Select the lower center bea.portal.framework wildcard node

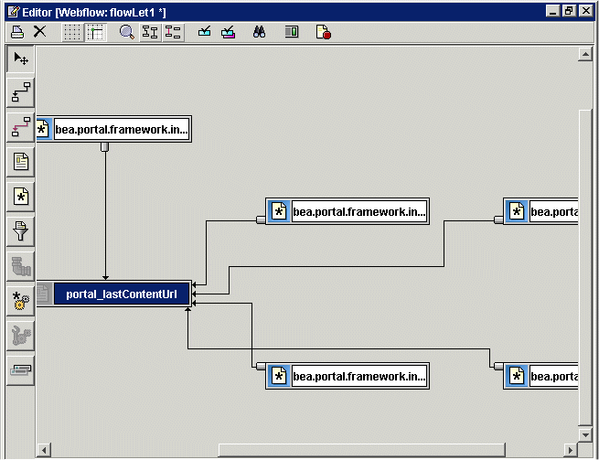click(x=348, y=376)
